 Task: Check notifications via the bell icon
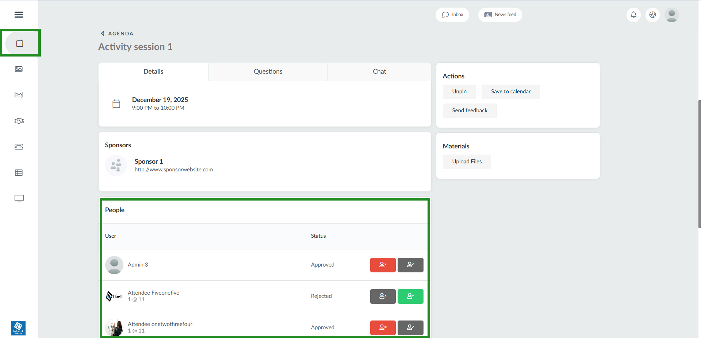pyautogui.click(x=633, y=15)
